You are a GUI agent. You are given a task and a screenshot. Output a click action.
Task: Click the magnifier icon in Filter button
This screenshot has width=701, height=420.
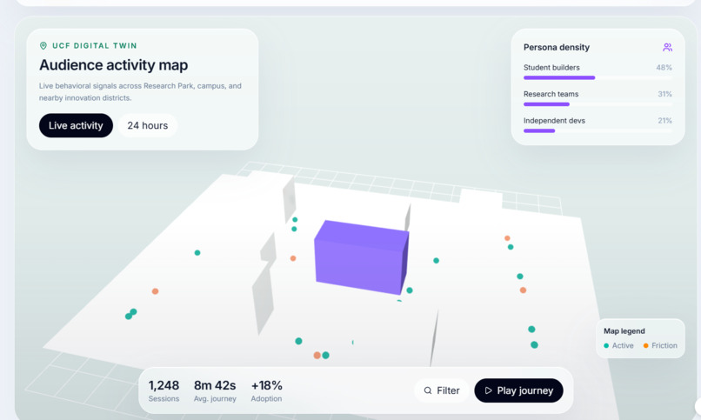(428, 390)
